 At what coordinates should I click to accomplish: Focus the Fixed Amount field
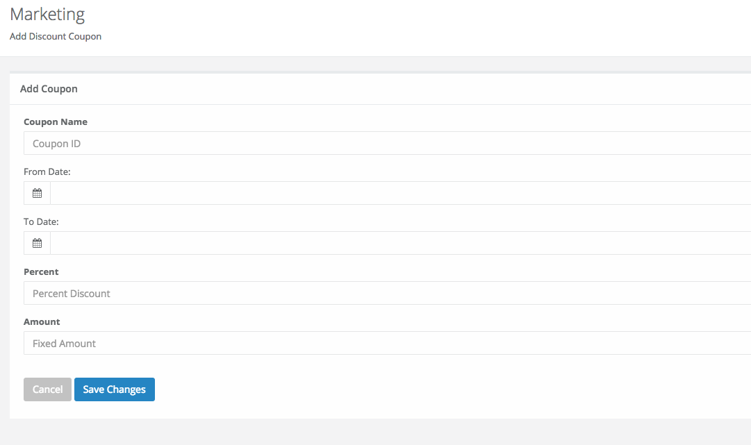click(387, 343)
